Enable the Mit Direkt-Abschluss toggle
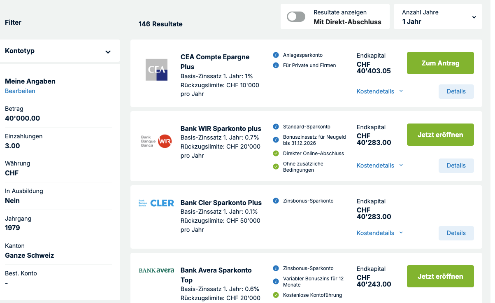The height and width of the screenshot is (303, 495). (x=296, y=17)
